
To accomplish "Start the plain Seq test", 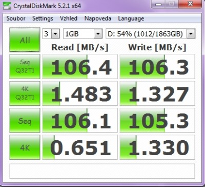I will 25,120.
